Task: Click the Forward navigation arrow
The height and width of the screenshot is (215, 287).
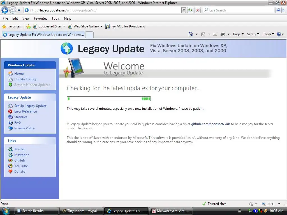Action: coord(13,10)
